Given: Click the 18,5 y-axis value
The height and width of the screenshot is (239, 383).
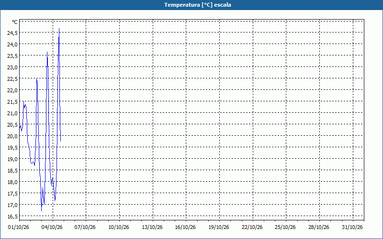Looking at the screenshot, I should click(12, 171).
